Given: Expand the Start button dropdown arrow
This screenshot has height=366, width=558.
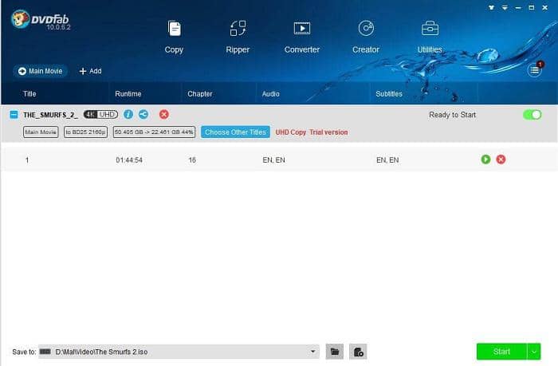Looking at the screenshot, I should pyautogui.click(x=534, y=352).
